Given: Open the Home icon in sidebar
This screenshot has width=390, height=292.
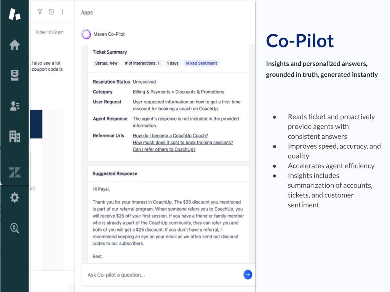Looking at the screenshot, I should [x=14, y=45].
